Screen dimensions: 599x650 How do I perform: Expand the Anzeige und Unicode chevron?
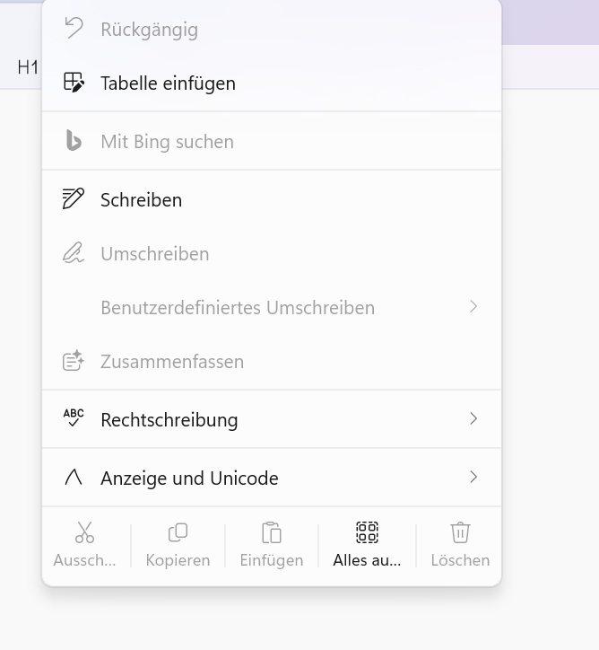(x=474, y=477)
